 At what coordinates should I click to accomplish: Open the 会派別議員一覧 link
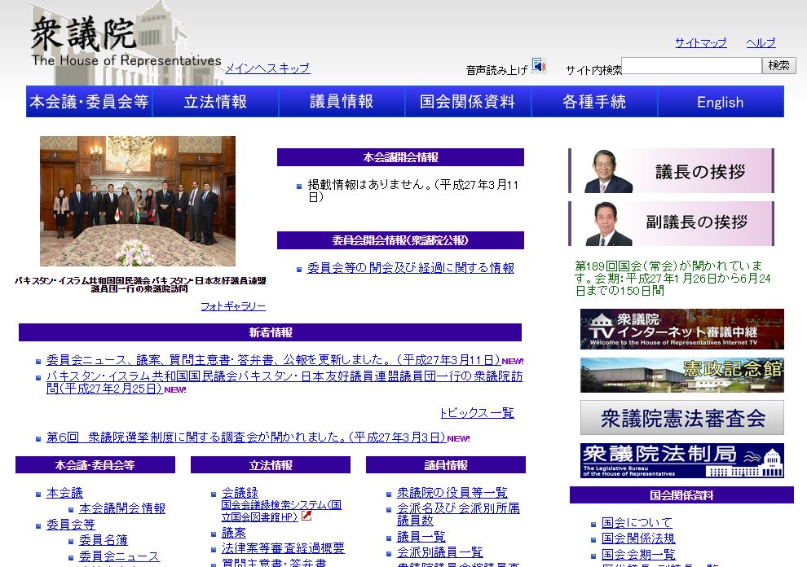(x=440, y=552)
